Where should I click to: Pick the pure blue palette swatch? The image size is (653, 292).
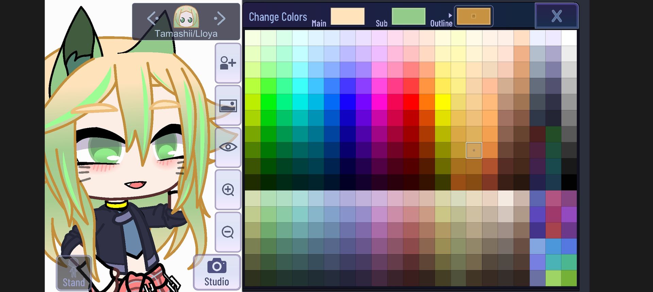(x=348, y=102)
